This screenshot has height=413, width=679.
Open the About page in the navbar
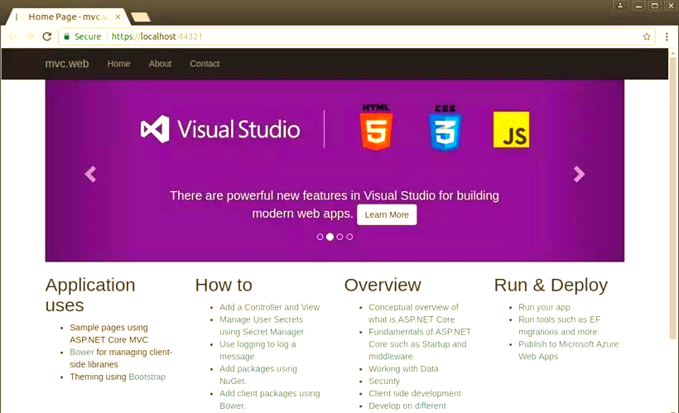tap(160, 64)
